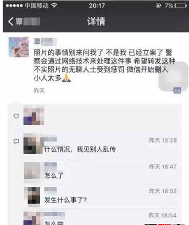Image resolution: width=189 pixels, height=225 pixels.
Task: Tap the speech bubble comments icon
Action: [x=16, y=141]
